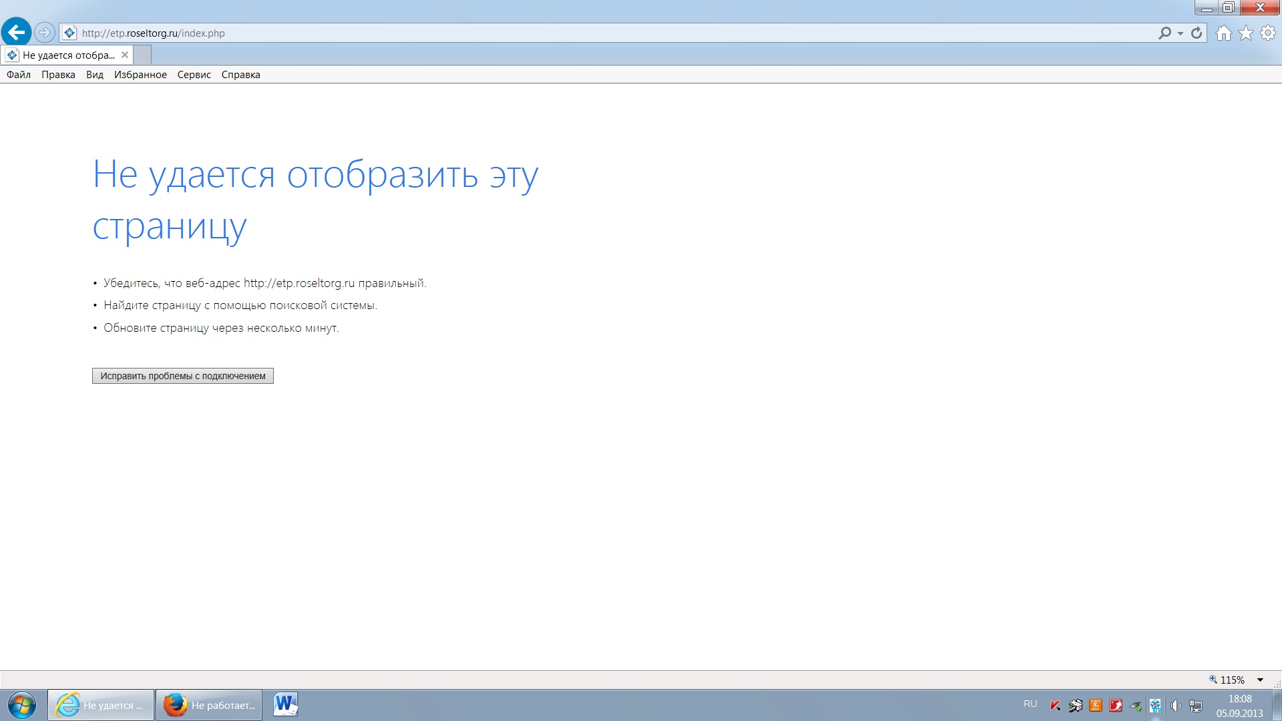The width and height of the screenshot is (1282, 721).
Task: Click the Forward navigation arrow
Action: 44,32
